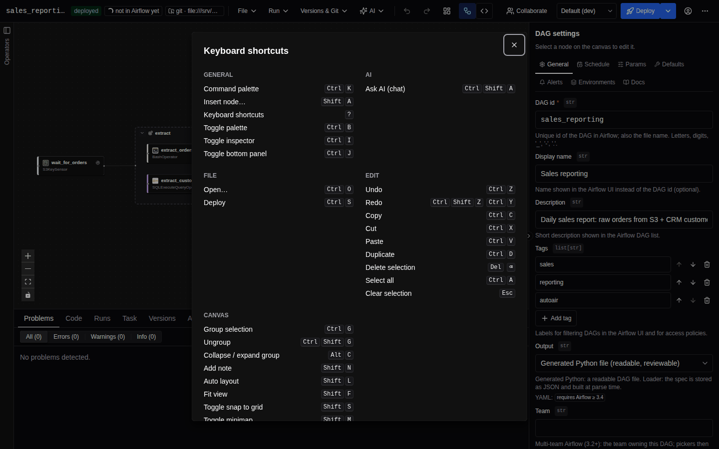Viewport: 719px width, 449px height.
Task: Switch to the Params tab
Action: click(632, 64)
